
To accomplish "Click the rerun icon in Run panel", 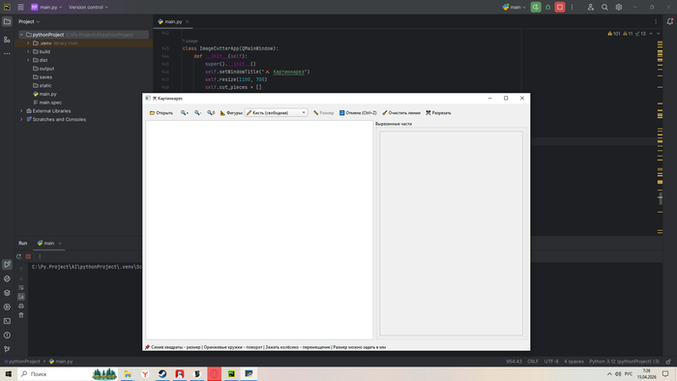I will (x=19, y=256).
